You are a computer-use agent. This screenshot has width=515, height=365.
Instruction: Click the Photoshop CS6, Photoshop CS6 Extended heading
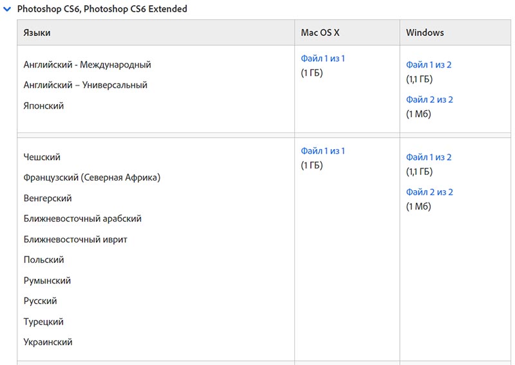[x=102, y=9]
